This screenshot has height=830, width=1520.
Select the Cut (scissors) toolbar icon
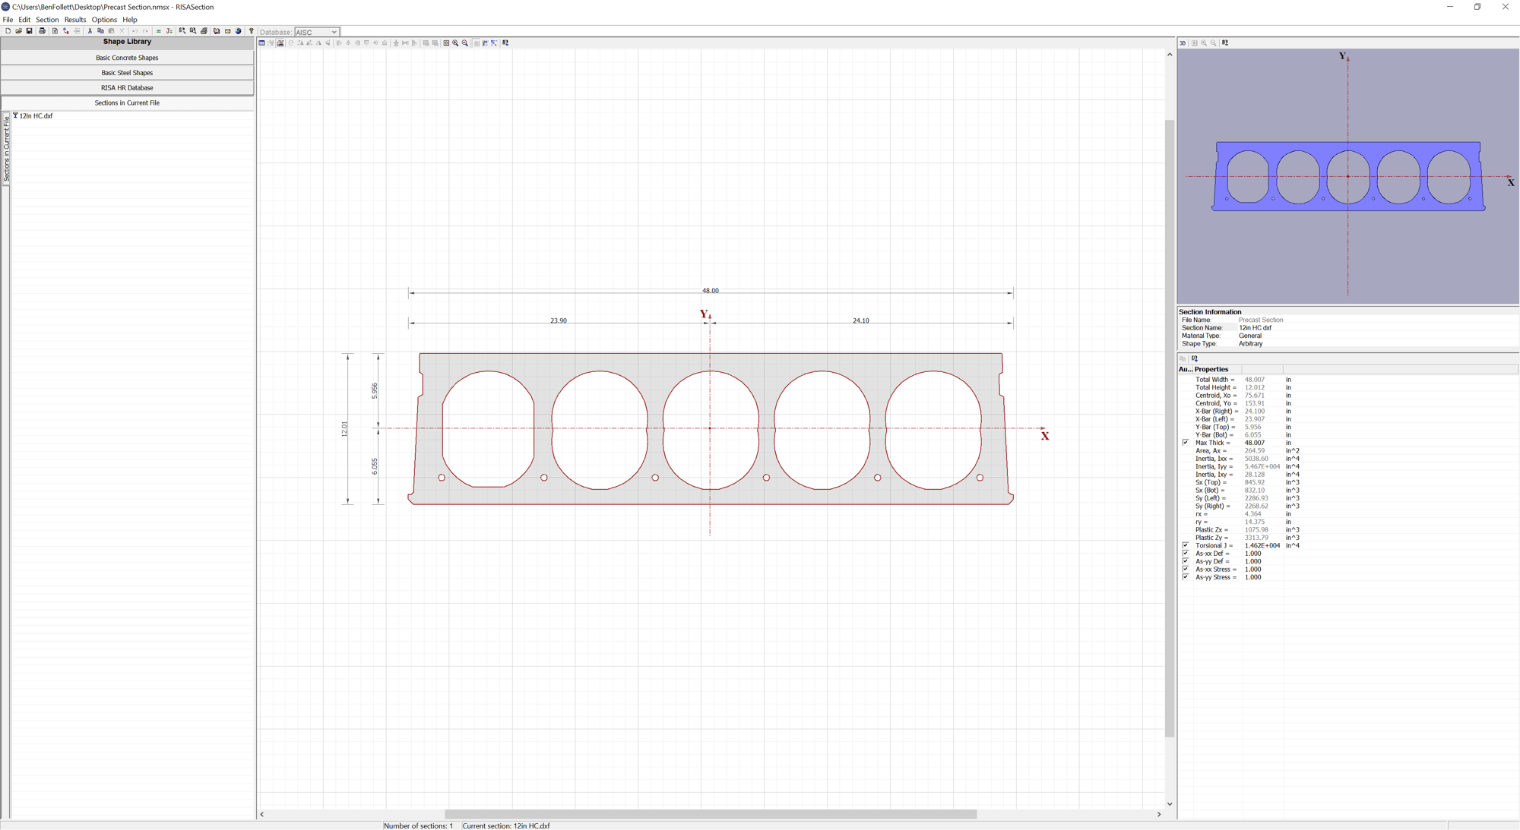coord(89,31)
